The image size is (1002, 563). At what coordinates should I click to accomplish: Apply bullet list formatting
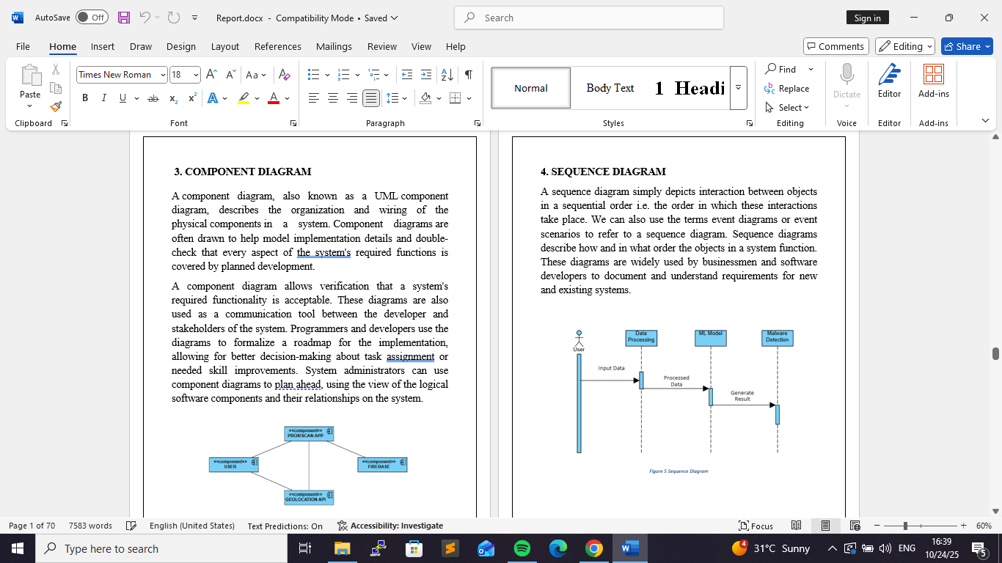tap(314, 75)
